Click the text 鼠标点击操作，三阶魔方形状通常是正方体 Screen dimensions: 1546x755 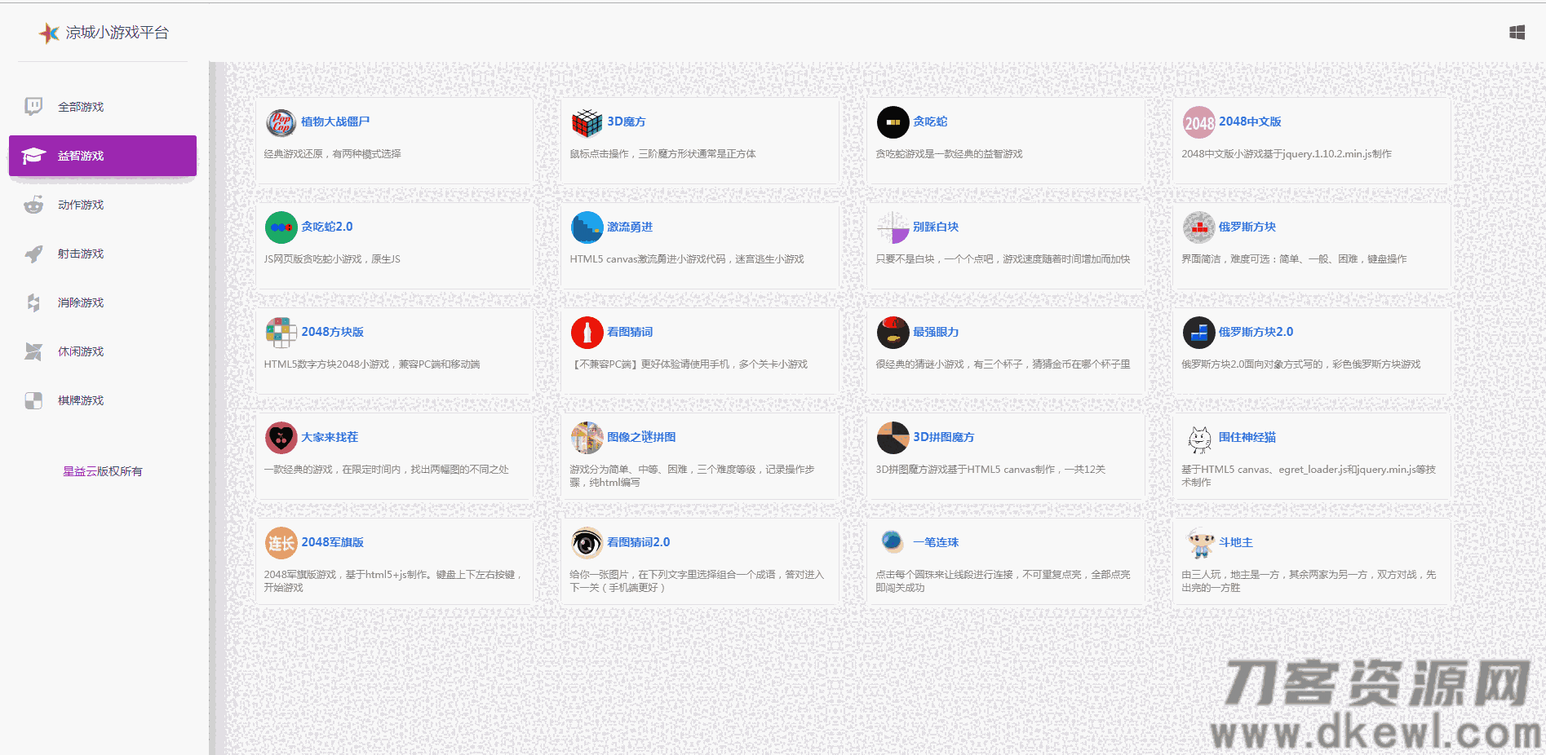[662, 154]
